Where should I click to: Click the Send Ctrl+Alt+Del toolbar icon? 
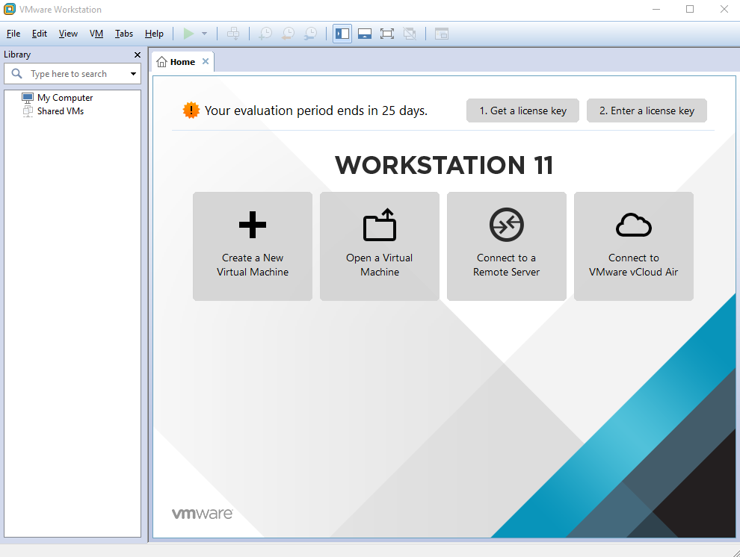[x=233, y=34]
